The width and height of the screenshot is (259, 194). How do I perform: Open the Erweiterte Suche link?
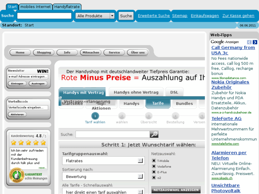point(154,16)
